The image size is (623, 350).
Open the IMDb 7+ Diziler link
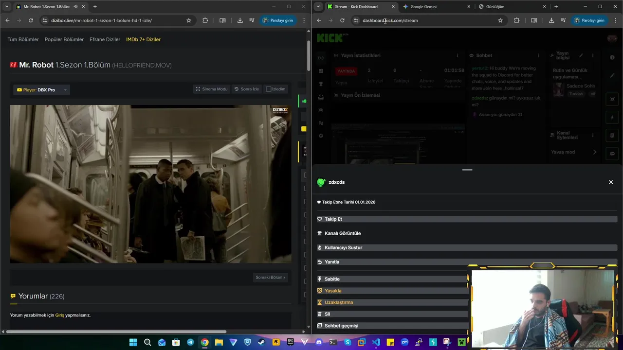(143, 39)
